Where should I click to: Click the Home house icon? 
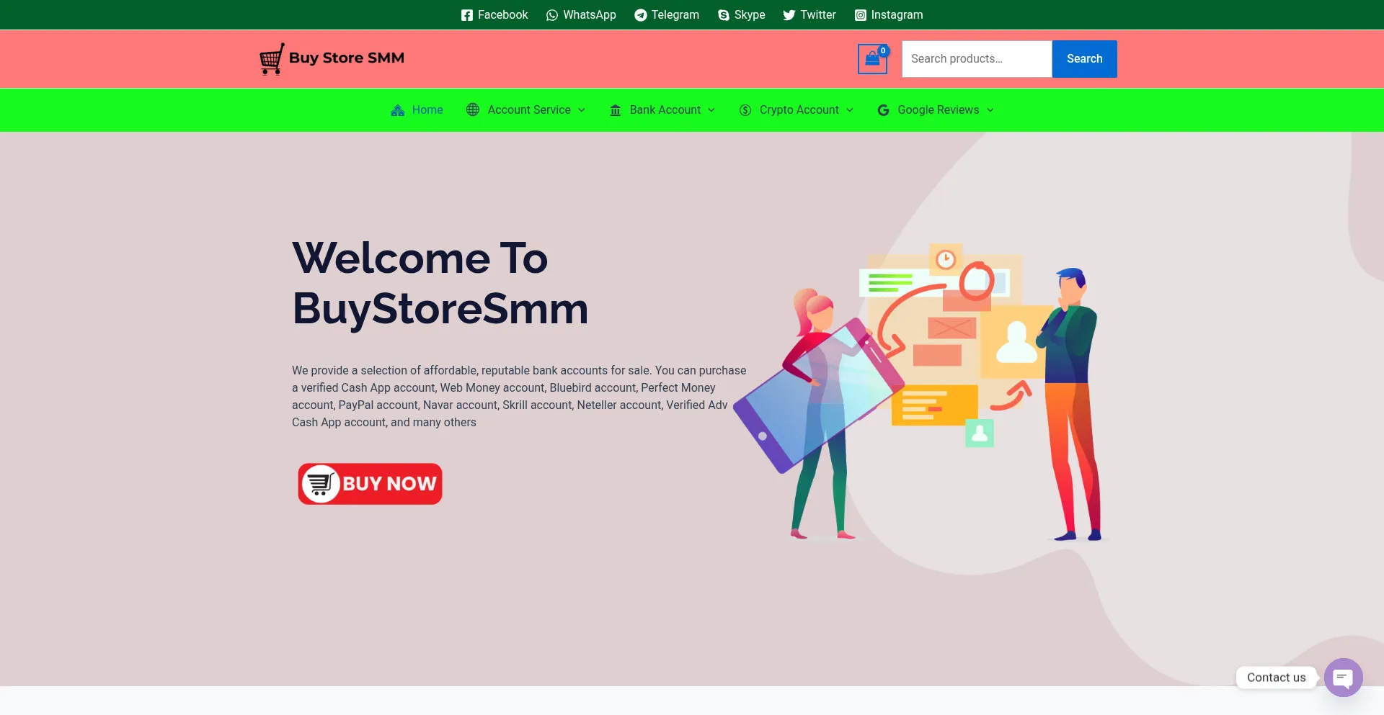point(397,110)
